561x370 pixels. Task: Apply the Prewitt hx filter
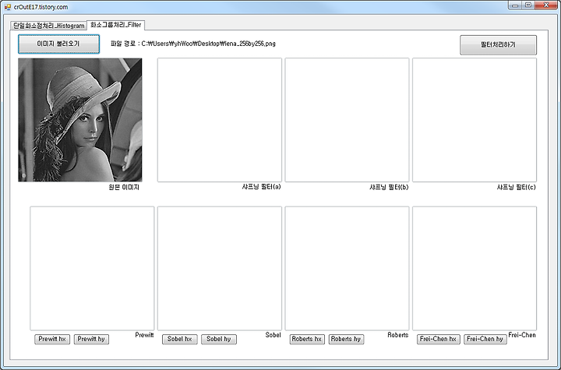[52, 339]
